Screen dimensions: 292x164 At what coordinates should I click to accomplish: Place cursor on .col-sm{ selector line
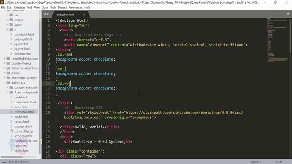(64, 54)
